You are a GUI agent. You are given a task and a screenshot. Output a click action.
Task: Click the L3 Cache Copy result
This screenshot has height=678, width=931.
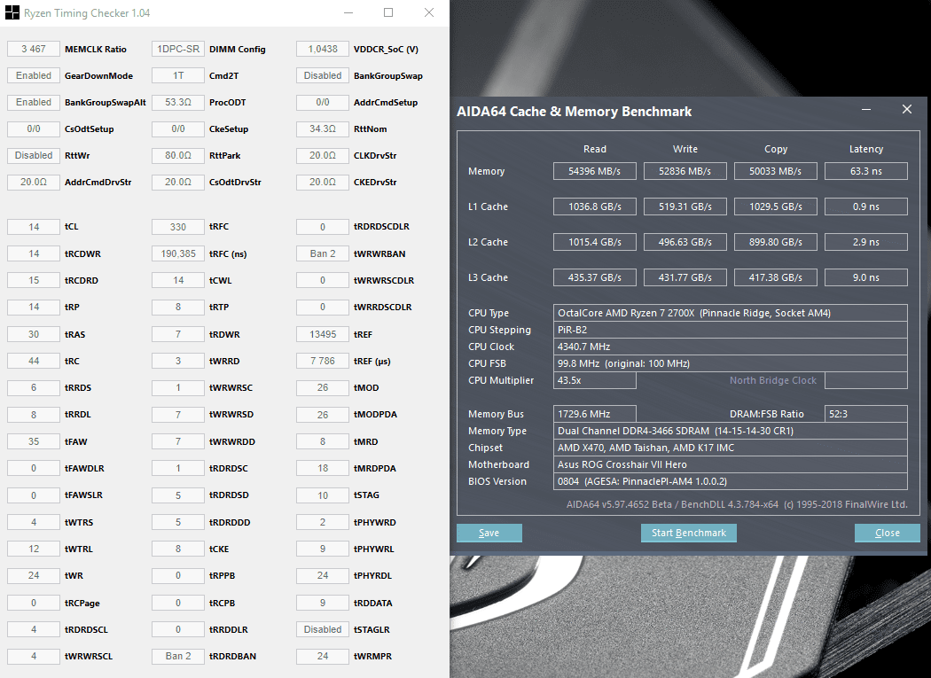(x=776, y=277)
